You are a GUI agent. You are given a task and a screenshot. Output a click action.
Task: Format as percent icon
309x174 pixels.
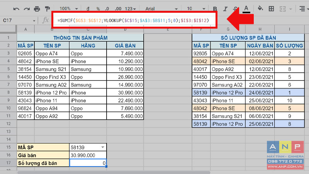tap(98, 9)
